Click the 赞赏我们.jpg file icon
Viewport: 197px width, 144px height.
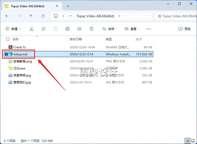pos(10,82)
